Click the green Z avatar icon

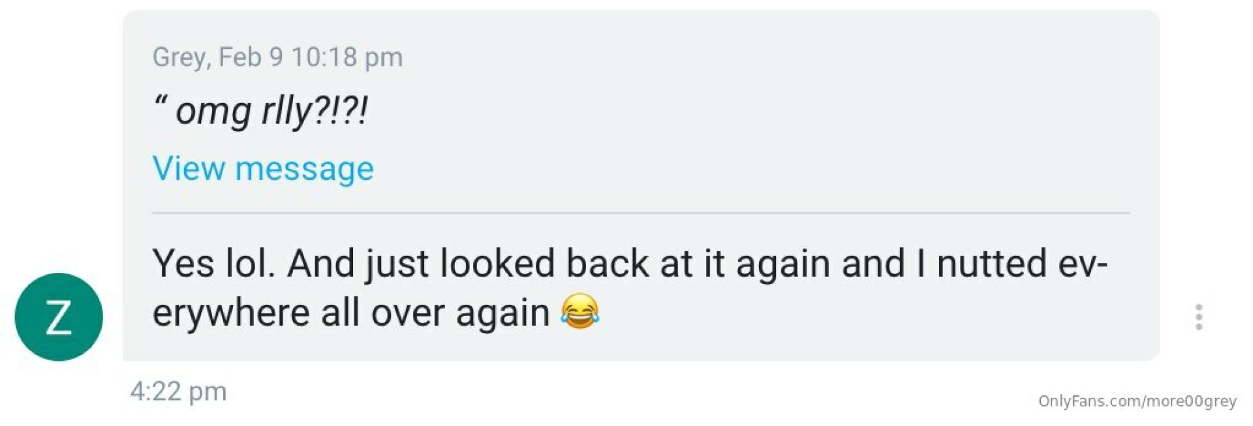coord(59,317)
